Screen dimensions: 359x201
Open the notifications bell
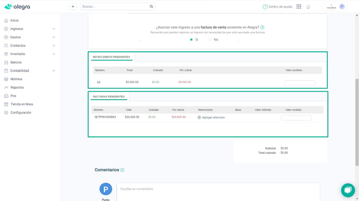pyautogui.click(x=308, y=7)
